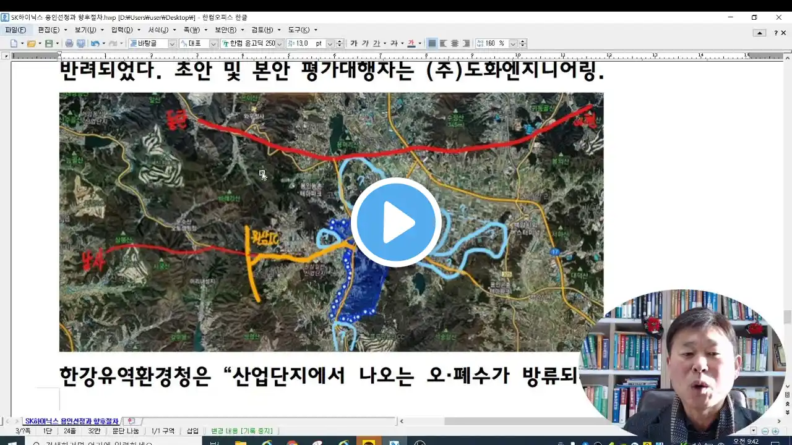The image size is (792, 445).
Task: Click the first tab navigation arrow
Action: (x=7, y=422)
